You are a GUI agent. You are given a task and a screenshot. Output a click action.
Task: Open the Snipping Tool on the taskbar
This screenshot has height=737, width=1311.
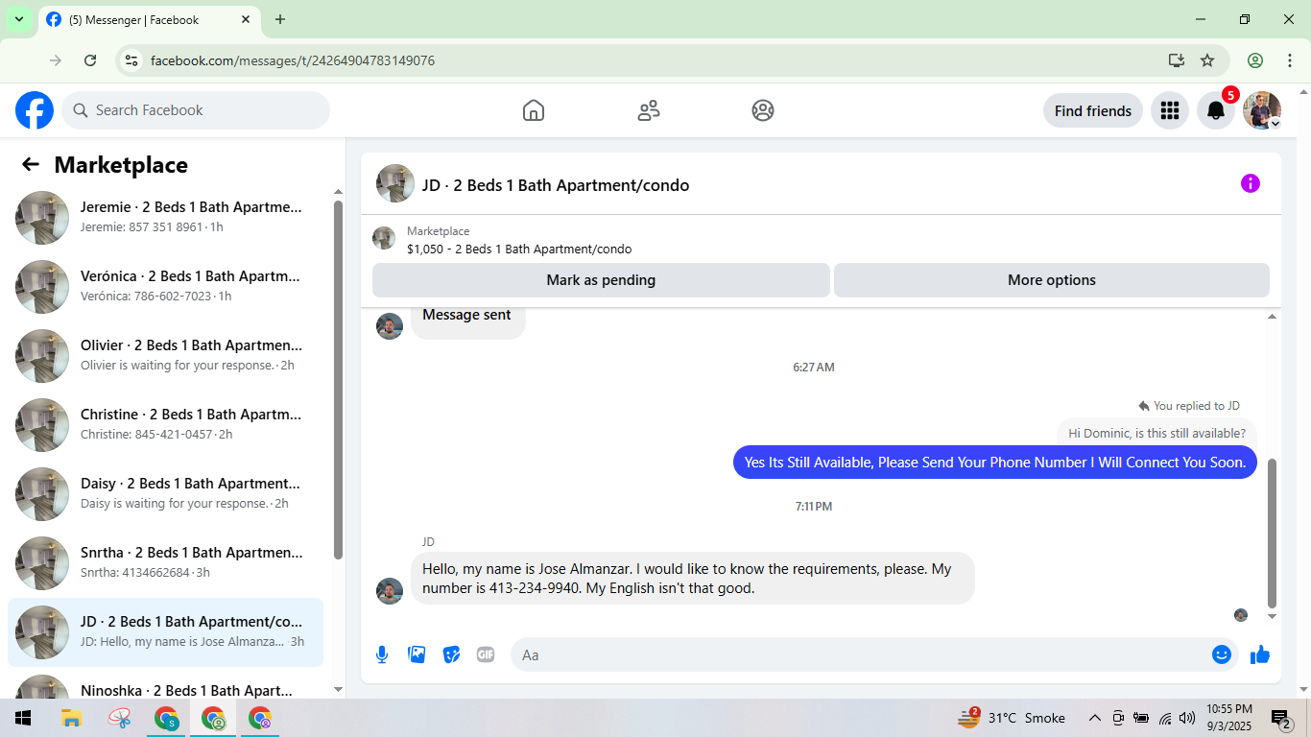119,718
